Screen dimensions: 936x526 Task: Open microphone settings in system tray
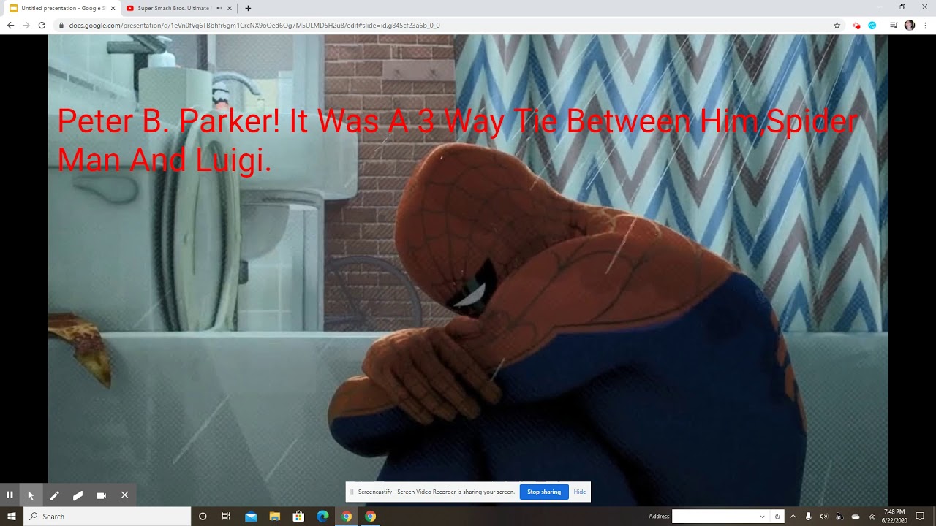(x=808, y=517)
